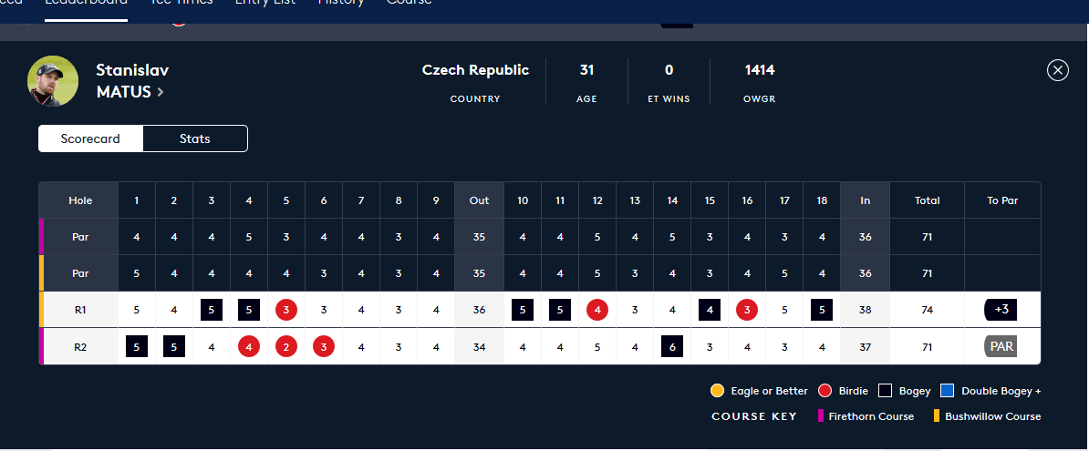Click the R2 birdie on hole 4
Image resolution: width=1089 pixels, height=451 pixels.
pyautogui.click(x=249, y=346)
